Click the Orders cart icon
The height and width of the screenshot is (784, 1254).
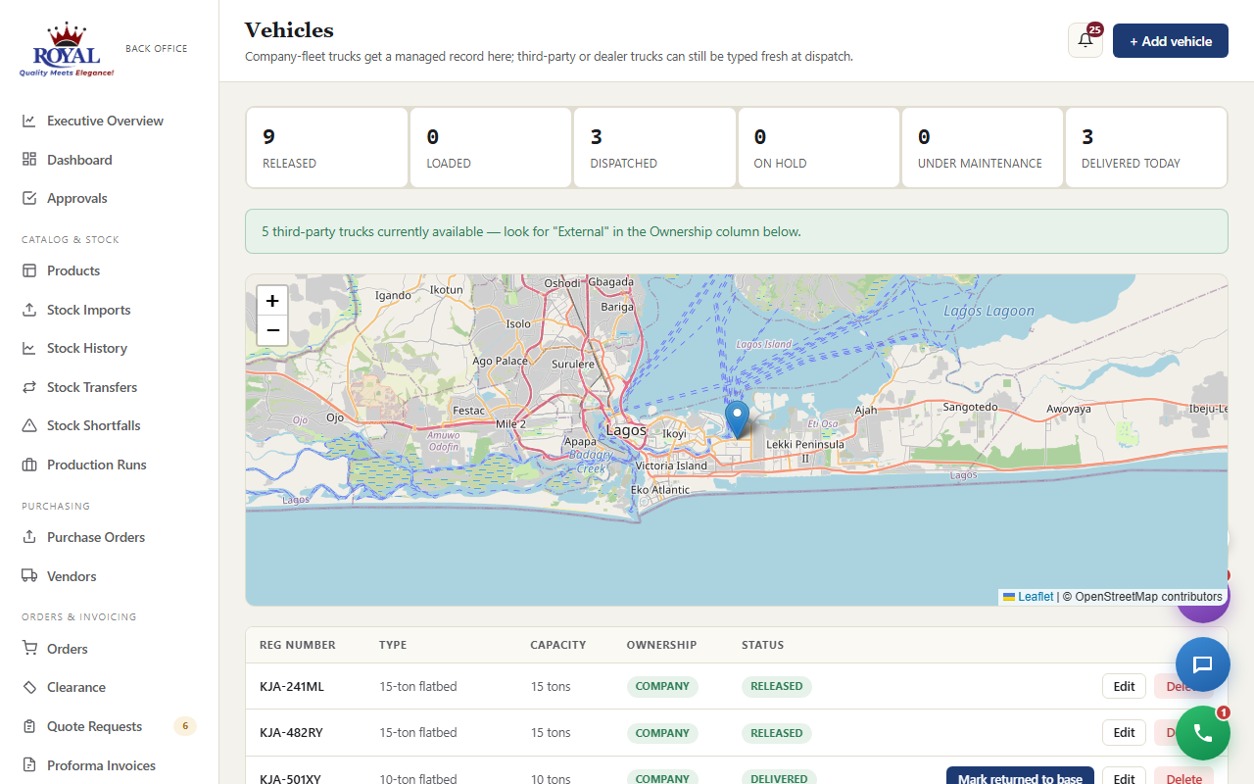pyautogui.click(x=29, y=649)
